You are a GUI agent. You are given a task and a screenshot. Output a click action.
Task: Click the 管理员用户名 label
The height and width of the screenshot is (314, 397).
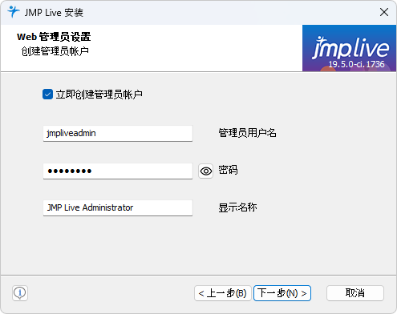(247, 133)
